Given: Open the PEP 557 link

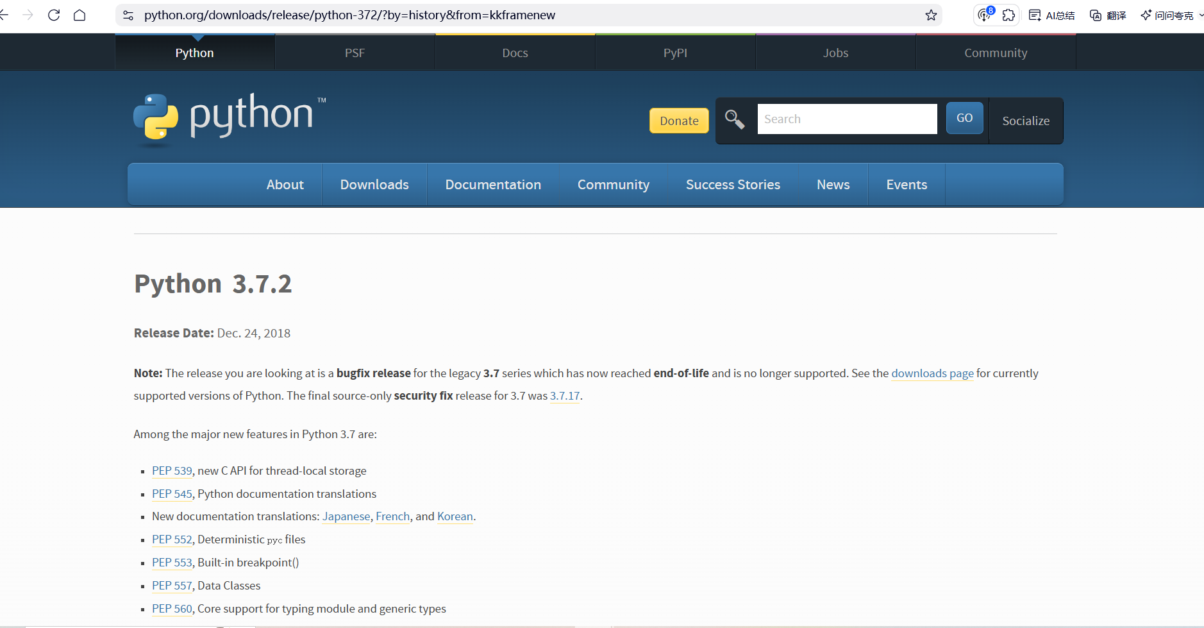Looking at the screenshot, I should coord(172,586).
